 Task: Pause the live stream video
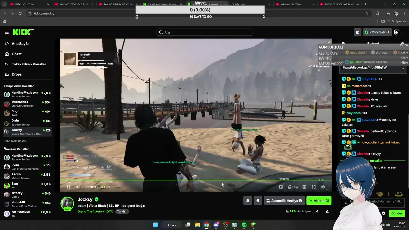(x=69, y=187)
